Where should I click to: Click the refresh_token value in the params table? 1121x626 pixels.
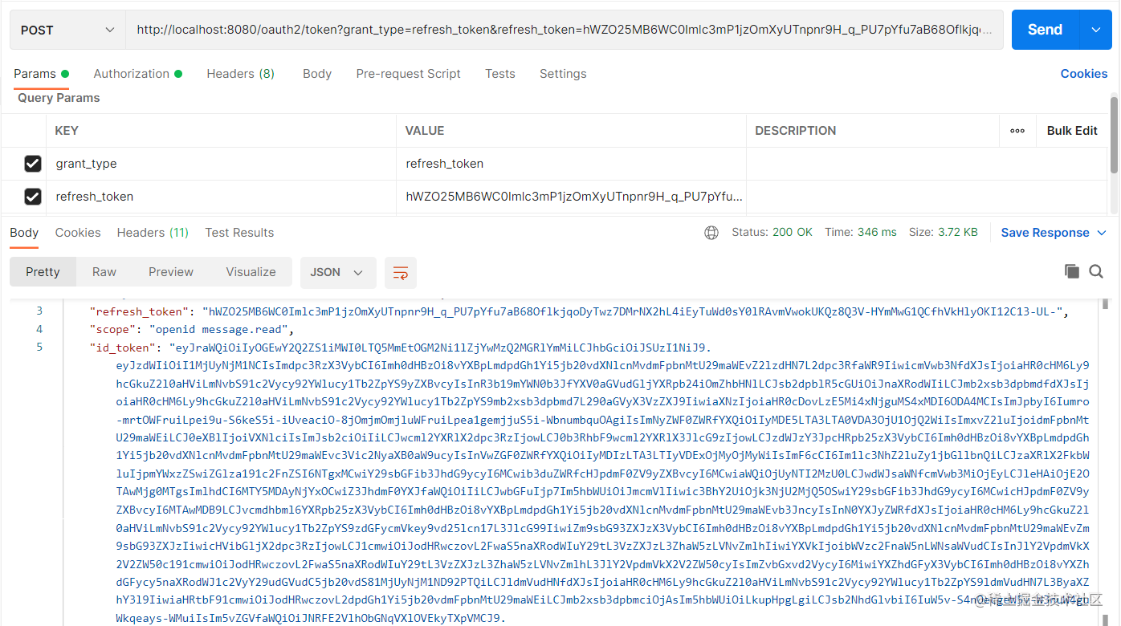574,197
